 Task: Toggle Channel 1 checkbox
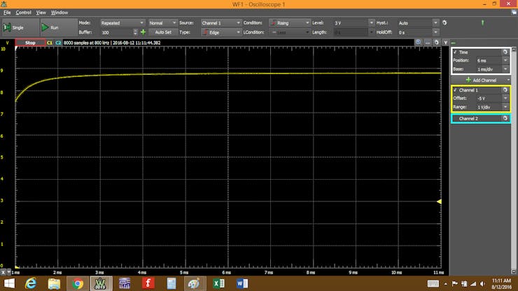455,90
